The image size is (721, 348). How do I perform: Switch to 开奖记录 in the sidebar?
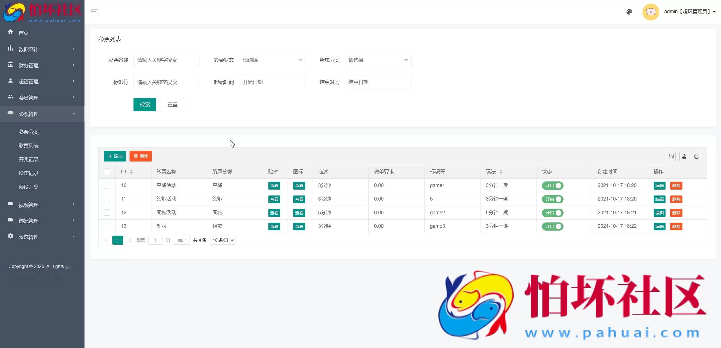click(x=28, y=159)
